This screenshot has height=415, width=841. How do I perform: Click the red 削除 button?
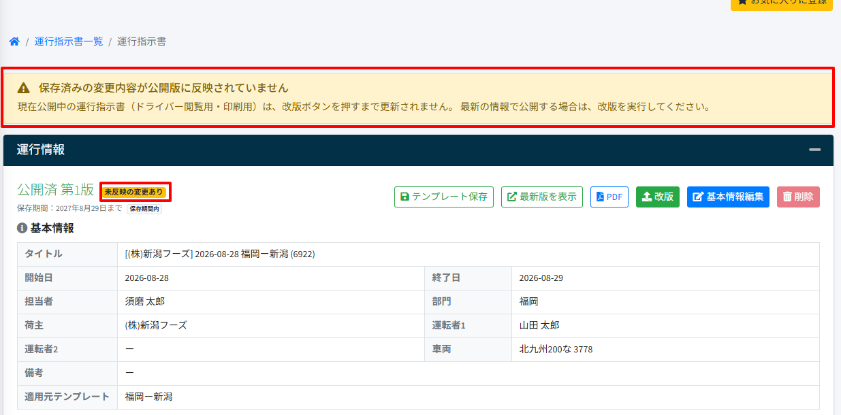click(798, 197)
